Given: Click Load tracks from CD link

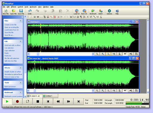Looking at the screenshot, I should click(x=12, y=30).
